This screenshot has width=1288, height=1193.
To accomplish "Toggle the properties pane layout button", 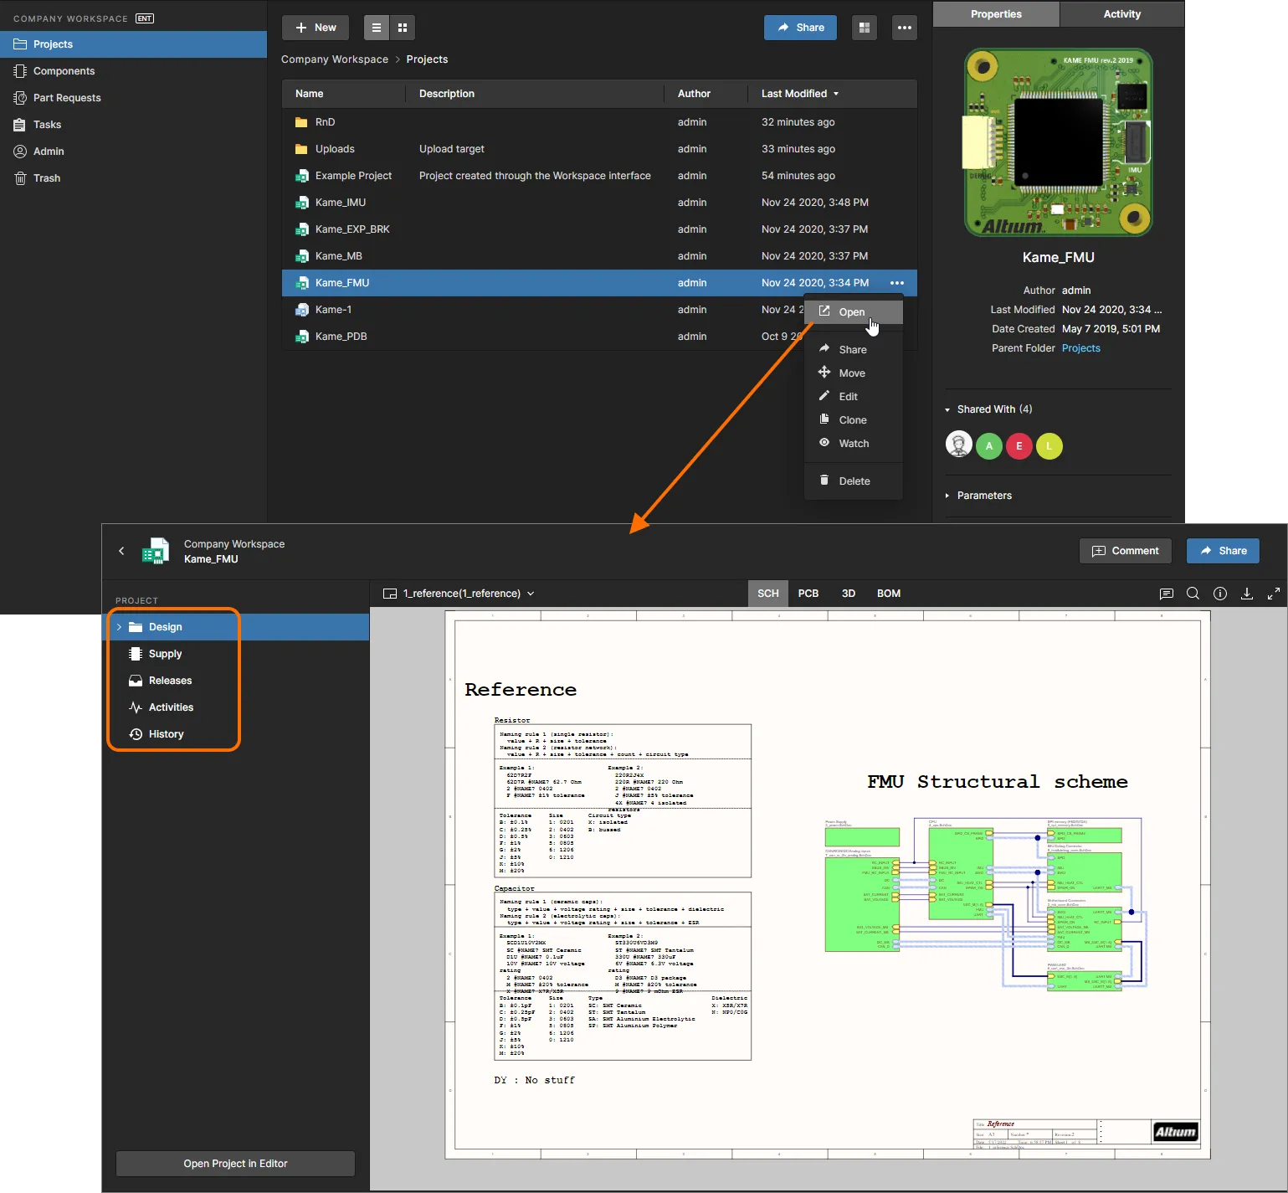I will (865, 28).
